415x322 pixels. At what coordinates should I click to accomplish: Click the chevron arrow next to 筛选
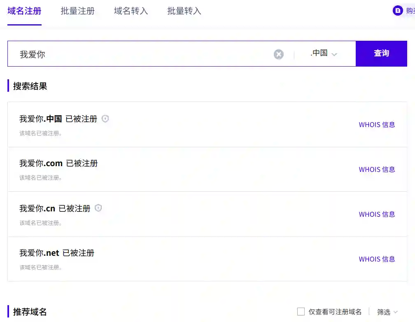pyautogui.click(x=396, y=312)
